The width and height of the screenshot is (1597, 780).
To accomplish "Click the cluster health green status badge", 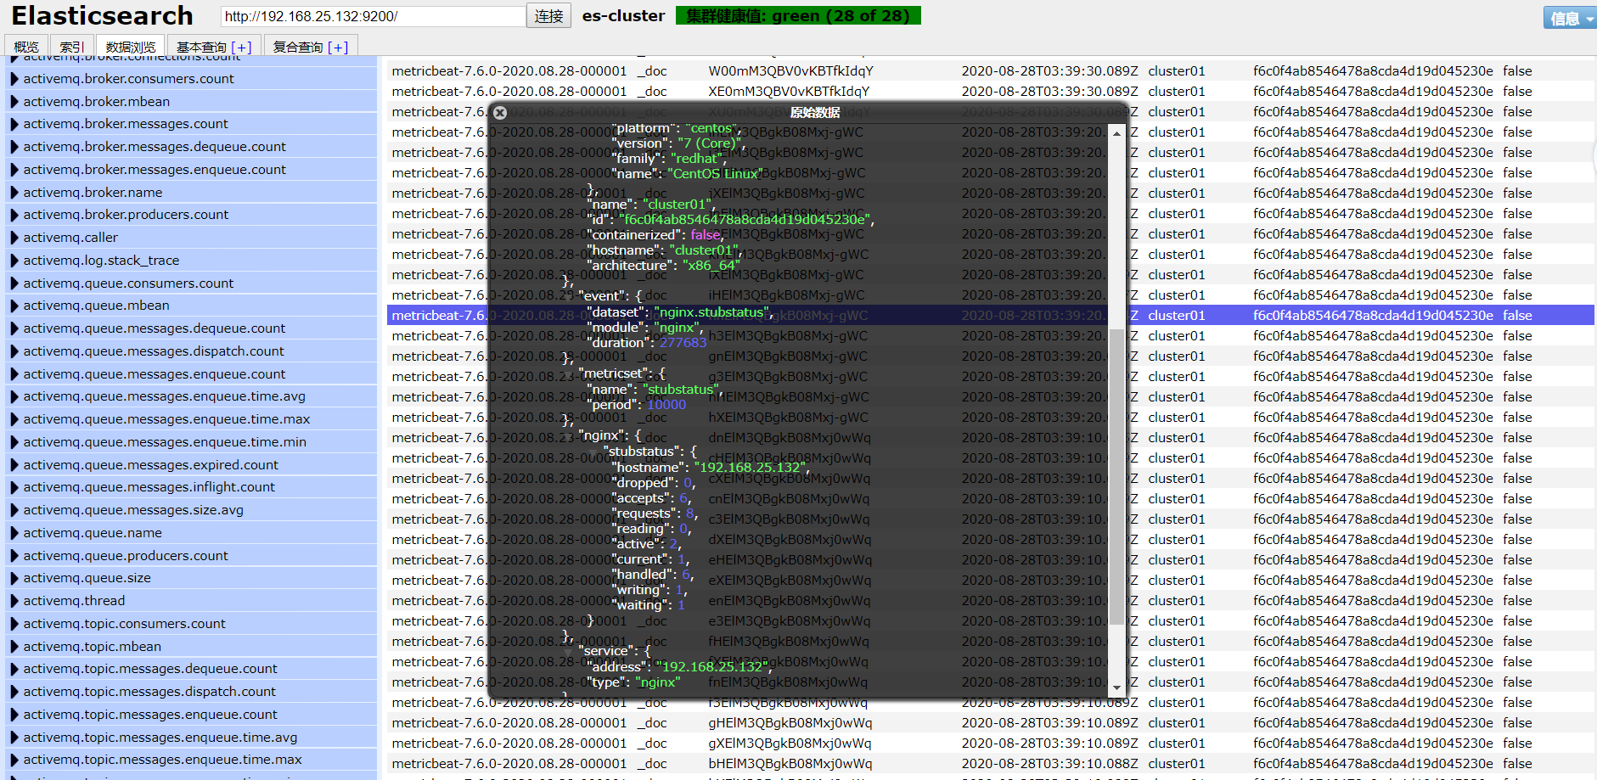I will click(x=798, y=15).
